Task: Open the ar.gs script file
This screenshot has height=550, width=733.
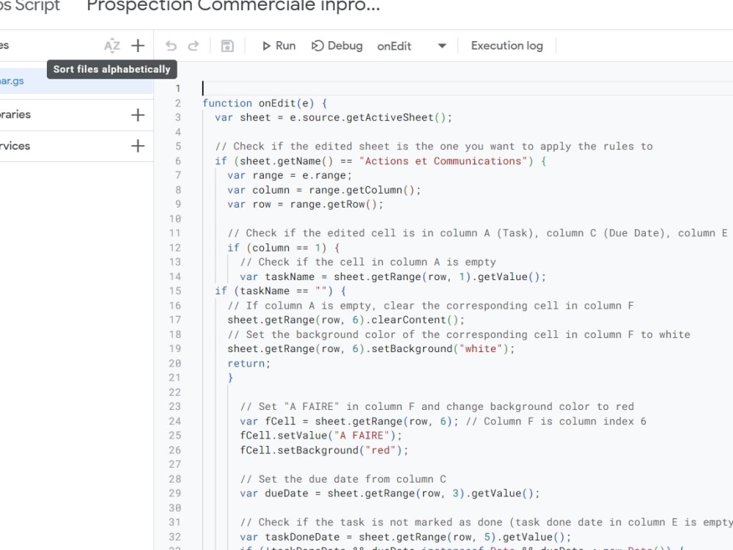Action: click(x=11, y=81)
